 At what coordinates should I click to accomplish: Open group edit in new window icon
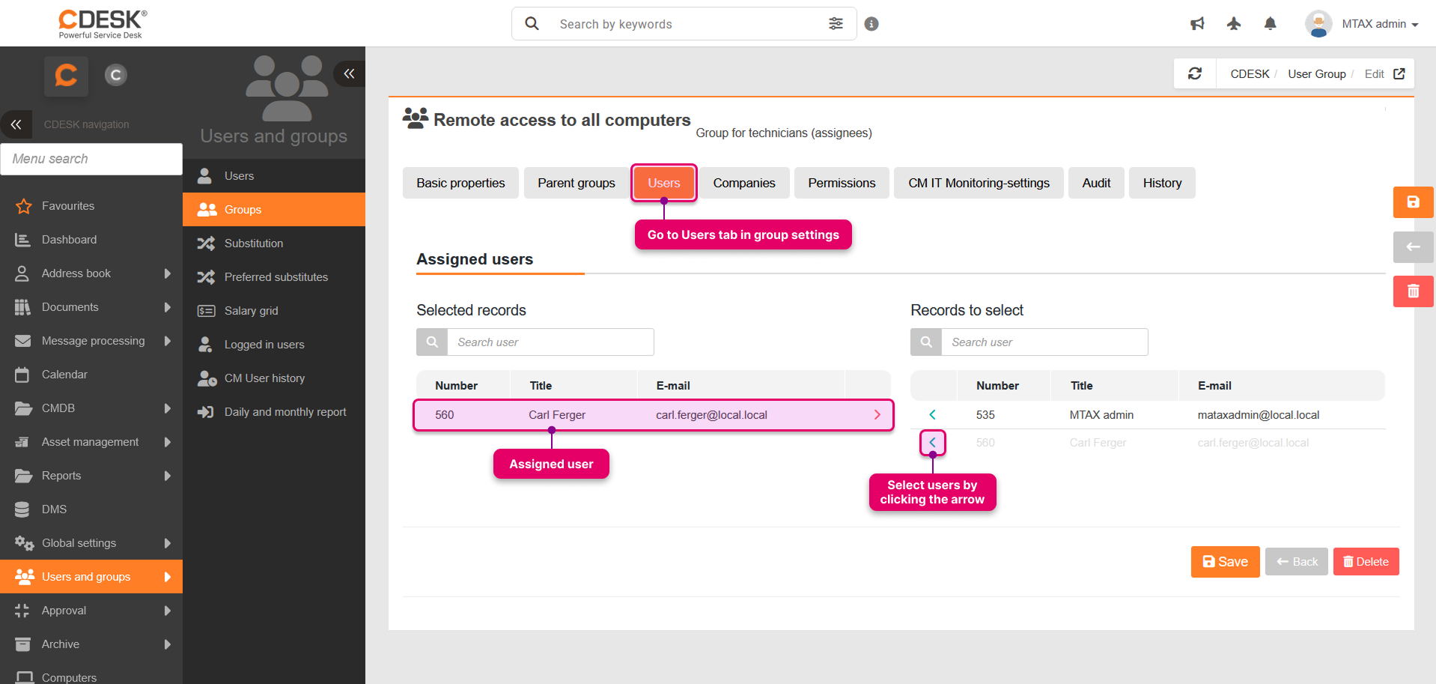click(x=1399, y=73)
